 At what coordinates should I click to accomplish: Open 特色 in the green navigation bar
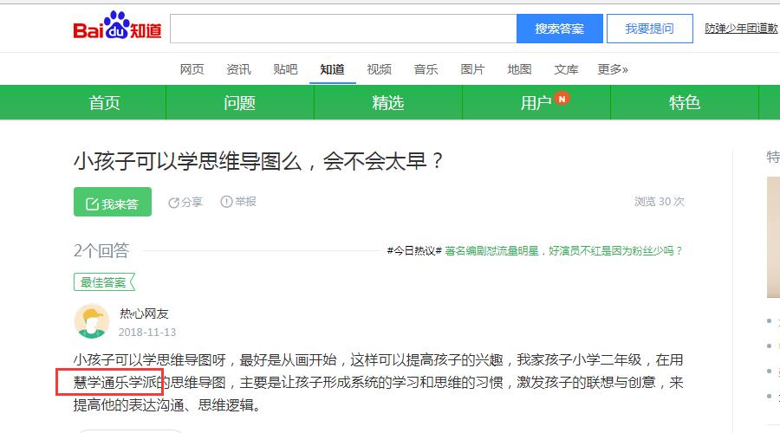684,103
